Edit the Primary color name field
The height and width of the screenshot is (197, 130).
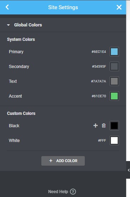[x=16, y=52]
